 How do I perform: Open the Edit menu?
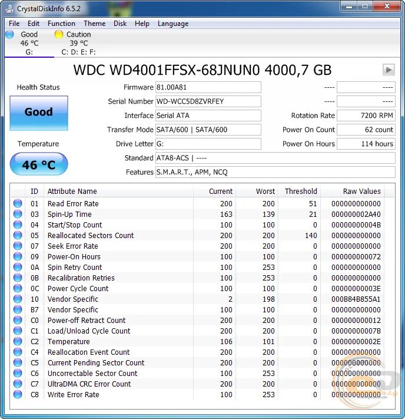point(34,24)
